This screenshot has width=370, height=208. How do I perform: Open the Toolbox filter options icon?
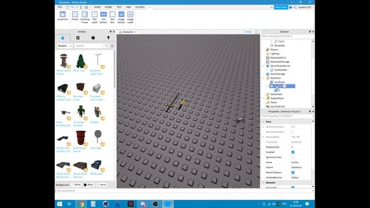[x=112, y=46]
